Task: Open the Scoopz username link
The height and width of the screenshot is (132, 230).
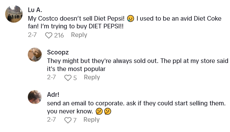Action: click(x=58, y=52)
